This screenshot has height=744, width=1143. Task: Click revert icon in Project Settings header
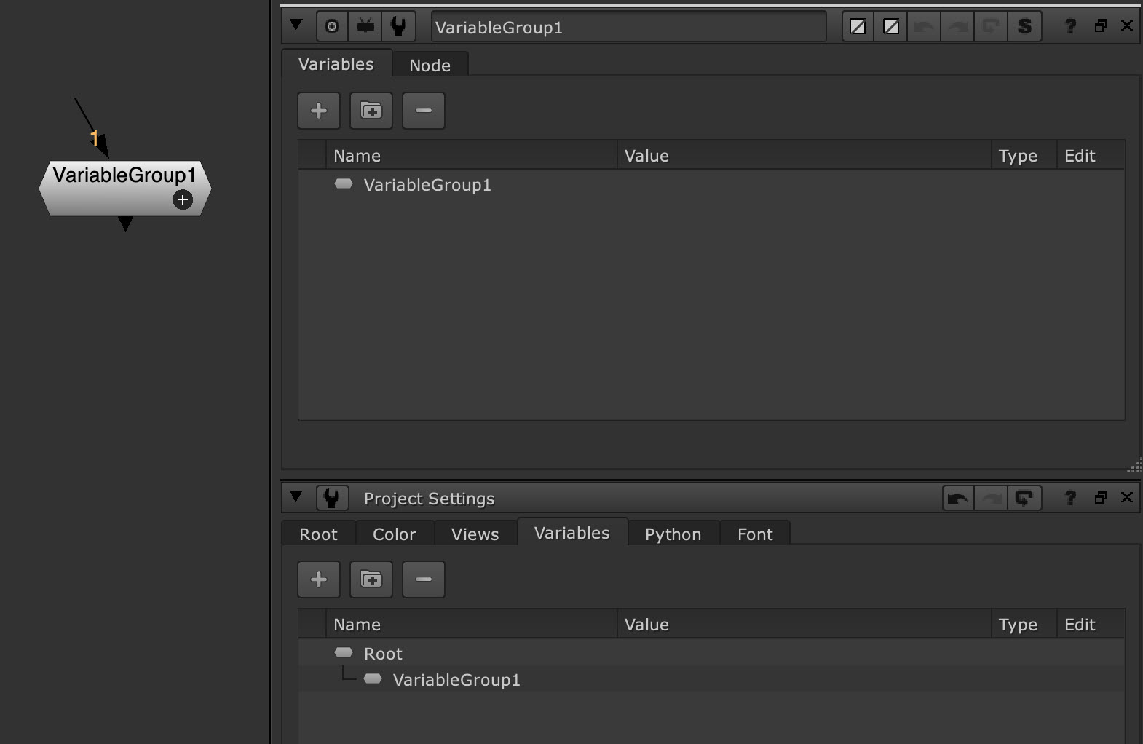click(1024, 498)
